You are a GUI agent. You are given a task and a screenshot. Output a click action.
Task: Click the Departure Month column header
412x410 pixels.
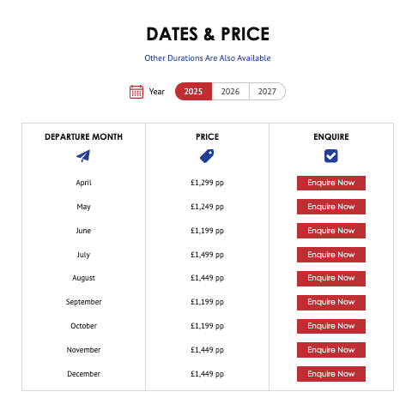click(x=83, y=137)
